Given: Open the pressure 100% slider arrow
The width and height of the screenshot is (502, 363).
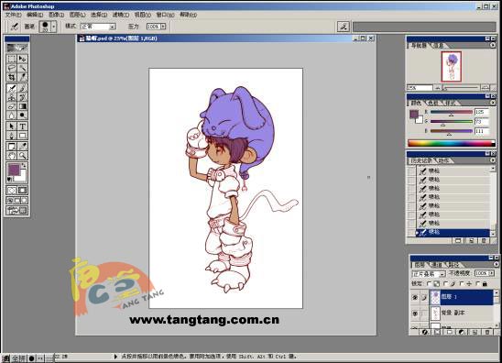Looking at the screenshot, I should pos(163,27).
